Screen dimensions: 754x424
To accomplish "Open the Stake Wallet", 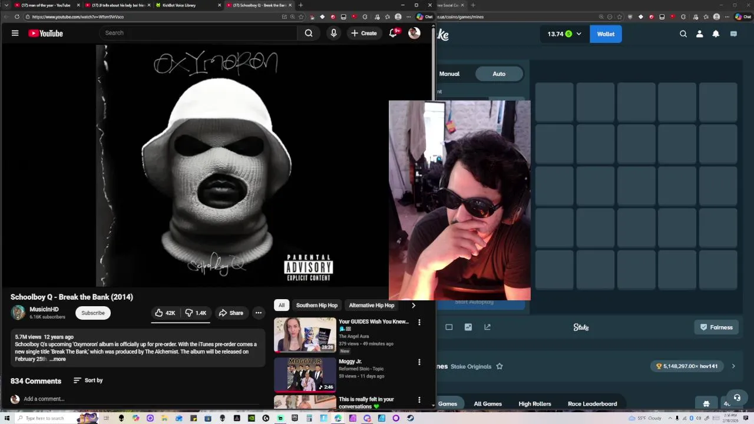I will tap(606, 34).
